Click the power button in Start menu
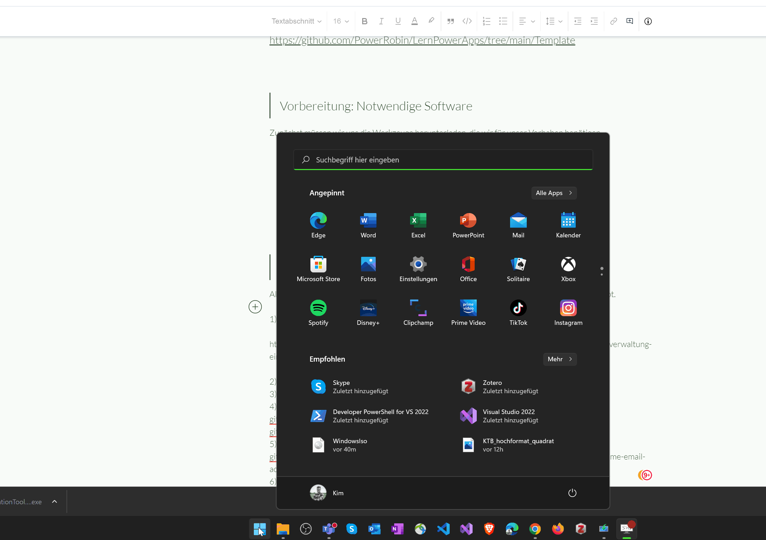 pyautogui.click(x=572, y=493)
